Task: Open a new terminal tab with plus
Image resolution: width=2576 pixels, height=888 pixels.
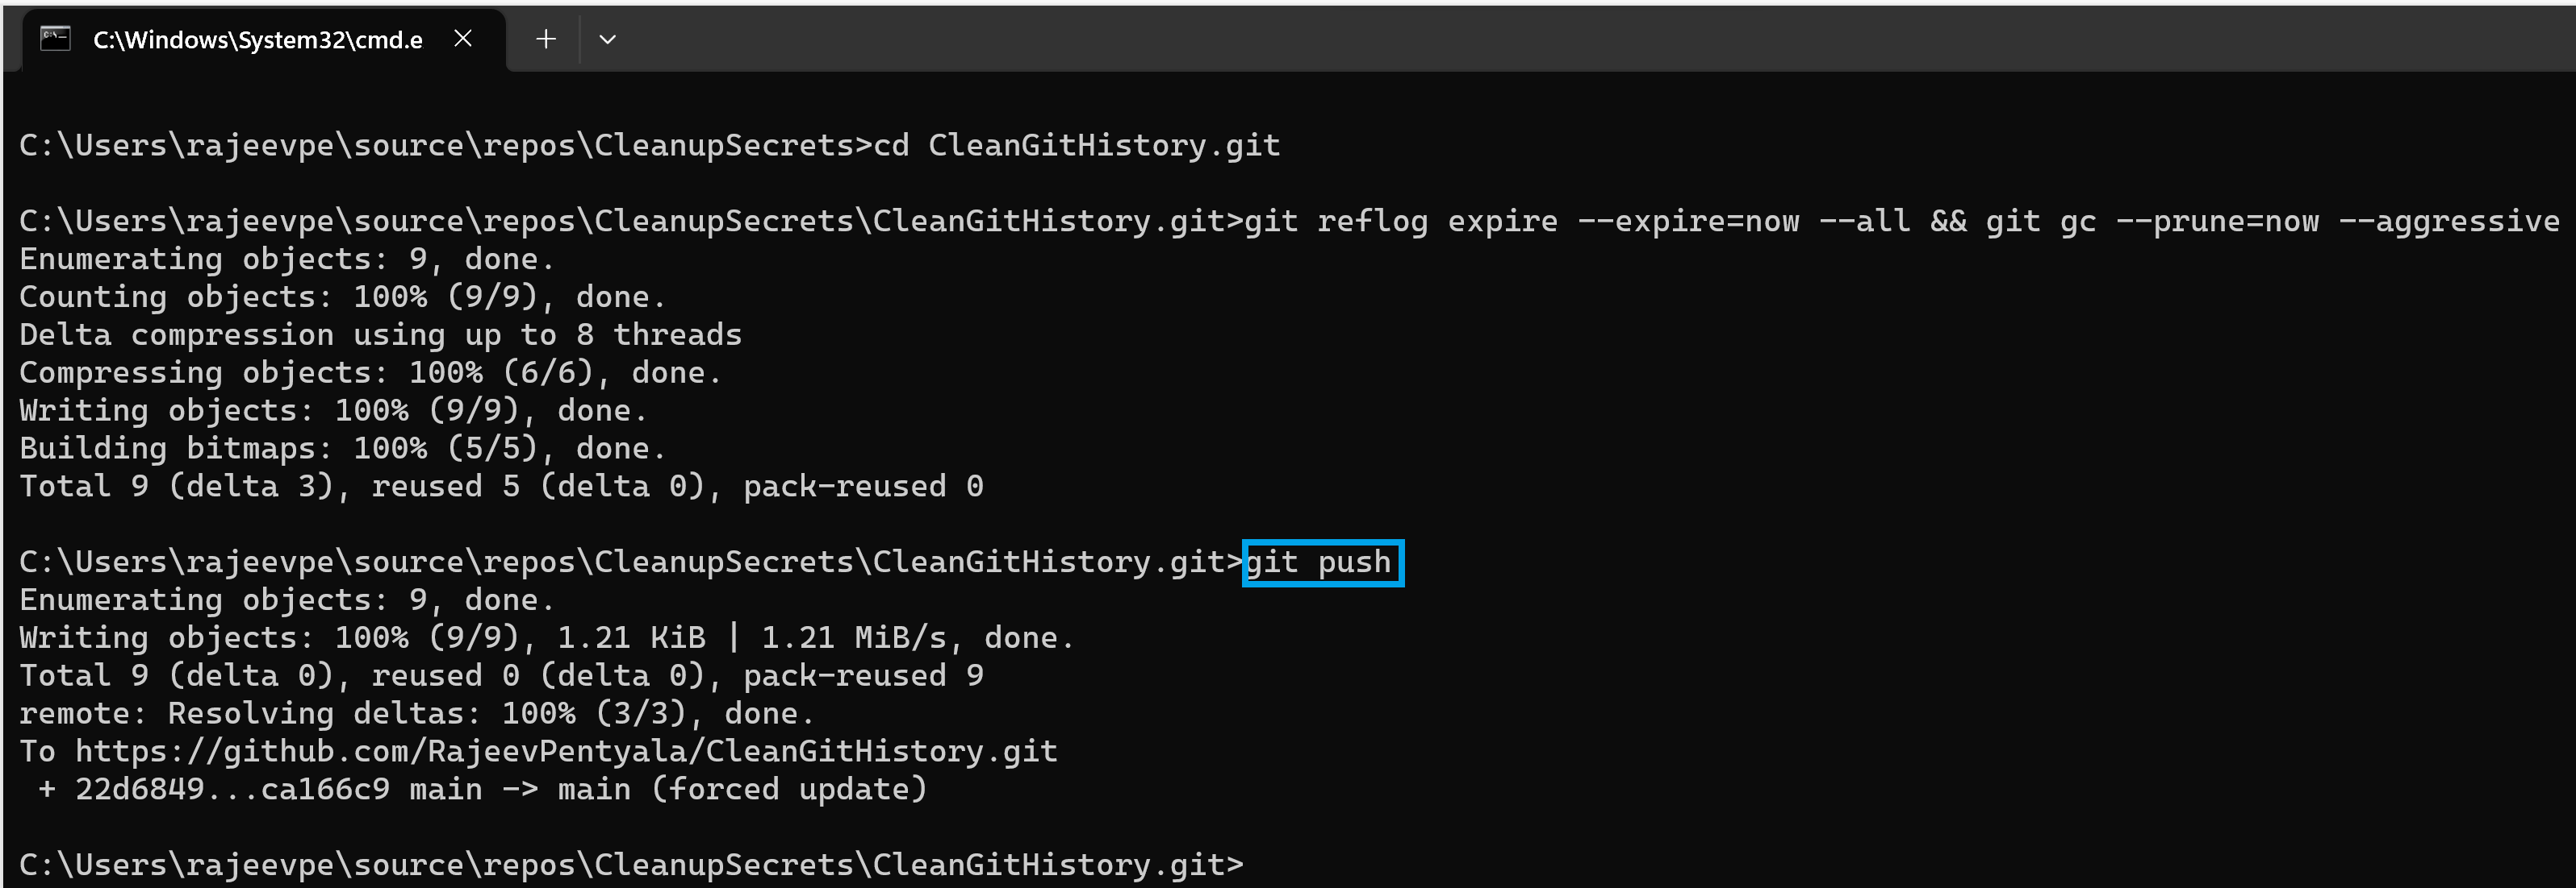Action: [546, 39]
